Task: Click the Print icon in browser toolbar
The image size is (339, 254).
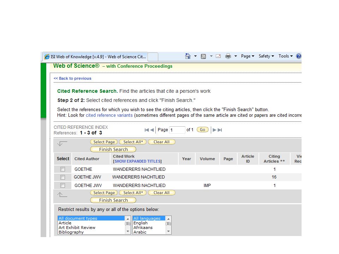Action: point(228,56)
